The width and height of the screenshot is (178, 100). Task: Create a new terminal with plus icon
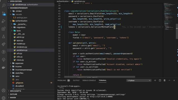[155, 80]
